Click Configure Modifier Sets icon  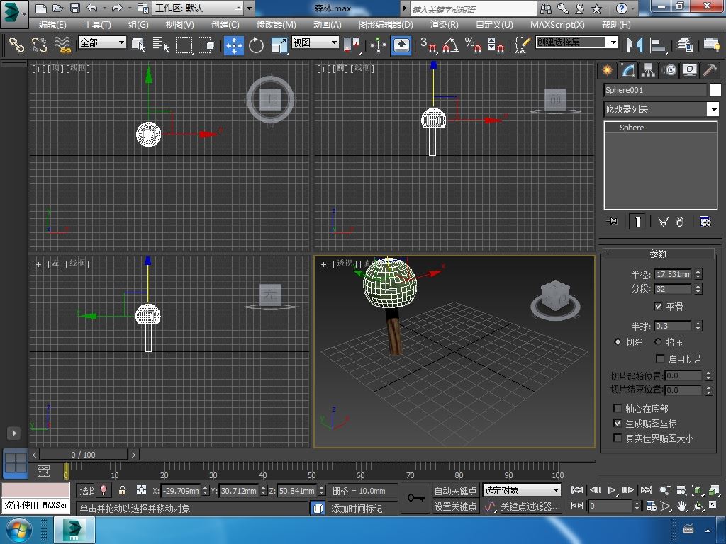coord(705,222)
